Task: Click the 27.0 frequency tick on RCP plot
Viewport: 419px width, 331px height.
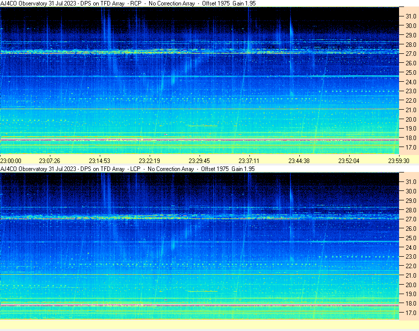Action: point(411,54)
